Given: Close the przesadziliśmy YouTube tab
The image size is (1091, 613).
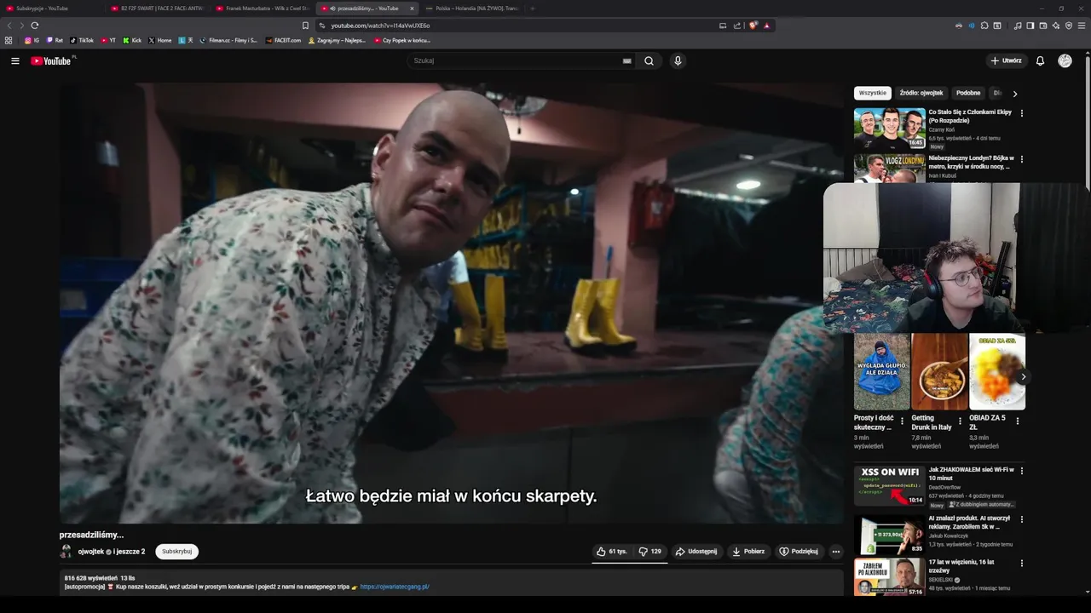Looking at the screenshot, I should pyautogui.click(x=412, y=9).
